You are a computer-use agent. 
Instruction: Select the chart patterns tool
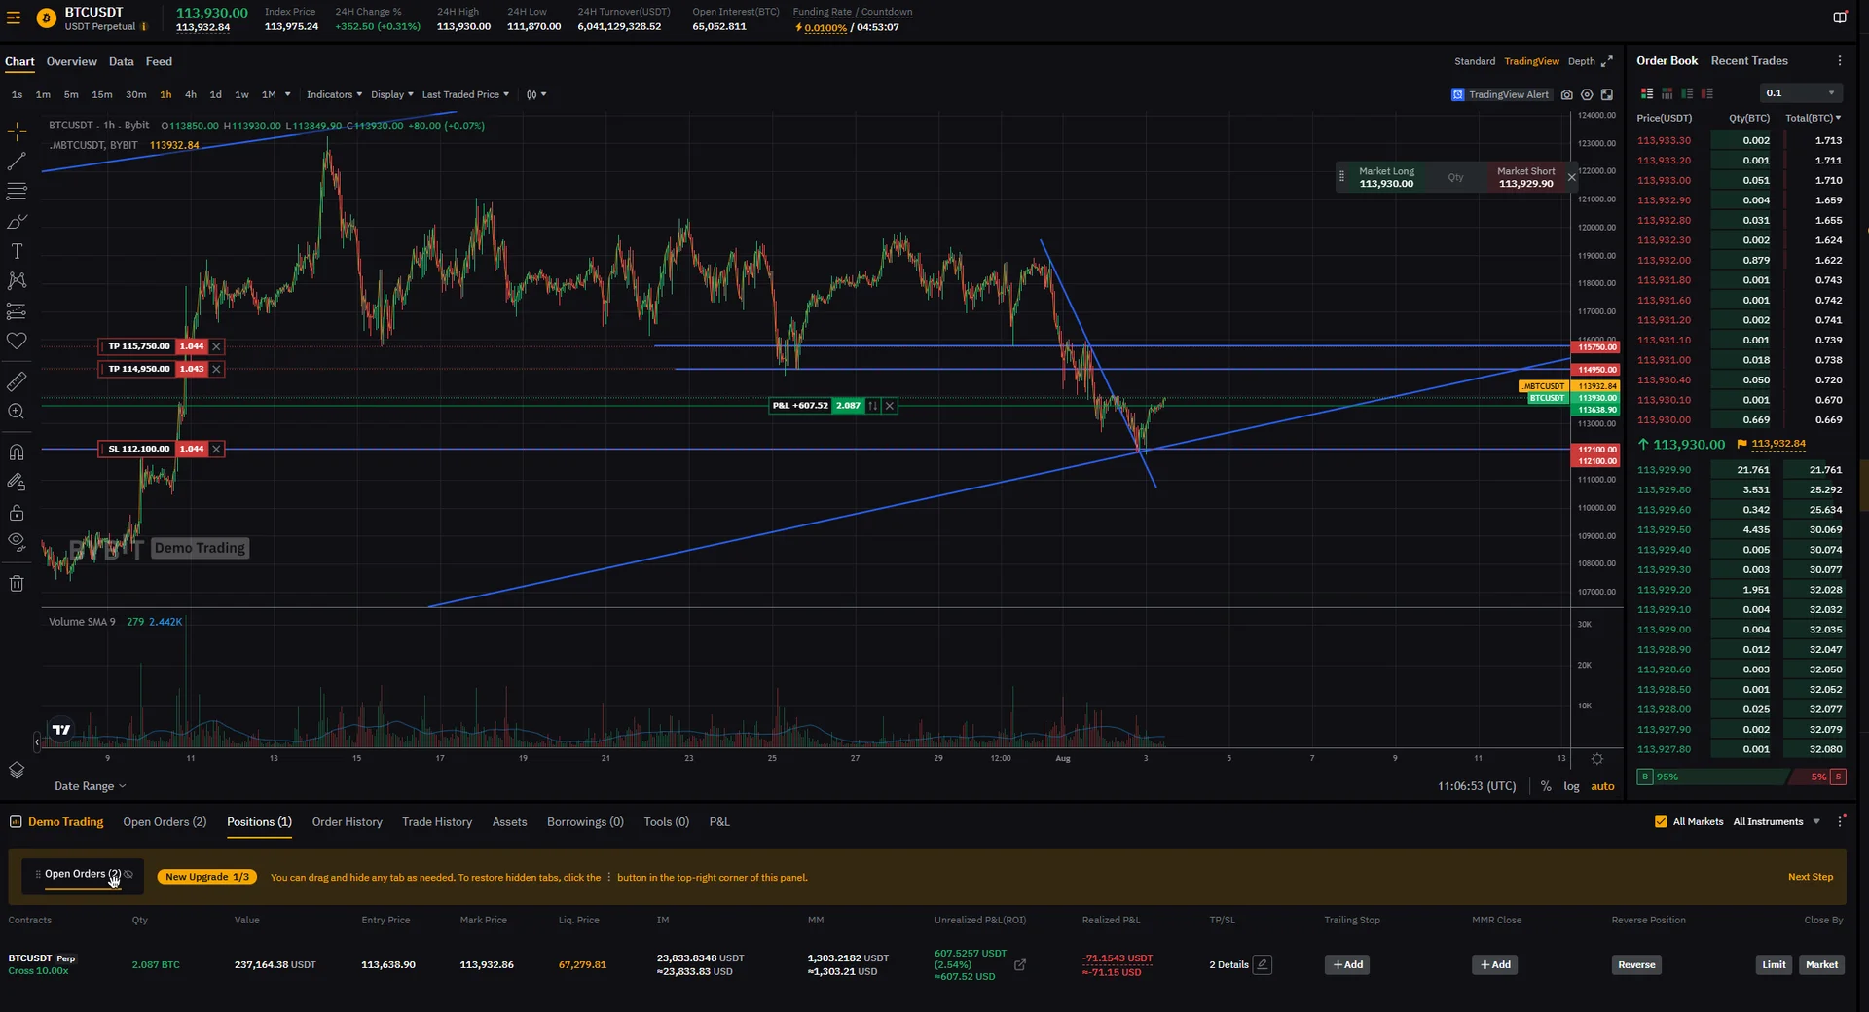17,281
